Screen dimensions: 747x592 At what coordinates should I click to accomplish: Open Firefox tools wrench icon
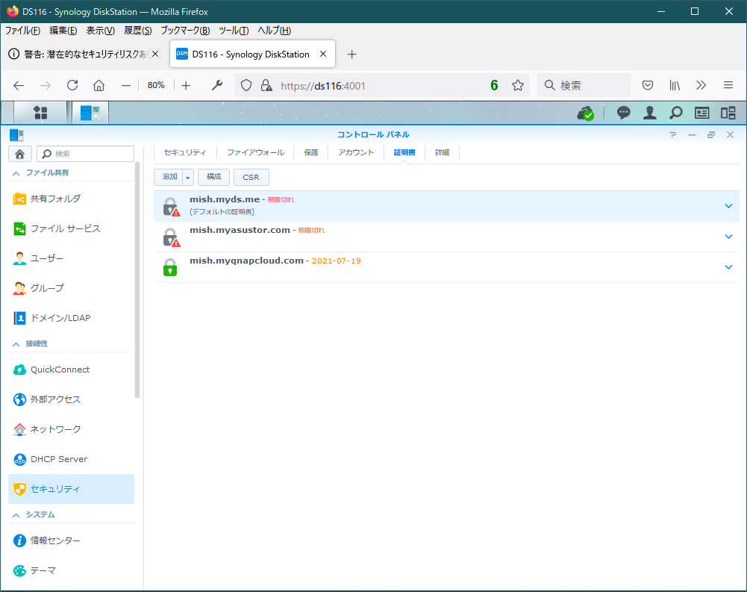tap(217, 85)
